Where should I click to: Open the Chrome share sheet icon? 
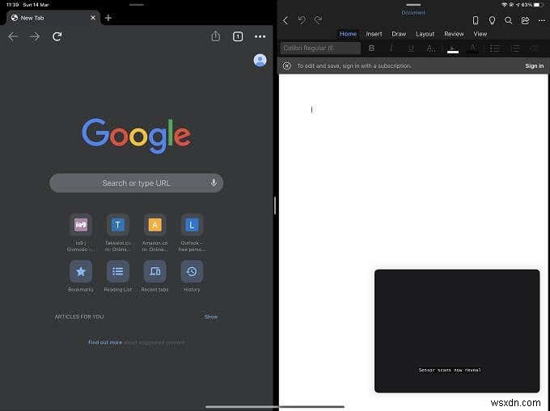[216, 36]
